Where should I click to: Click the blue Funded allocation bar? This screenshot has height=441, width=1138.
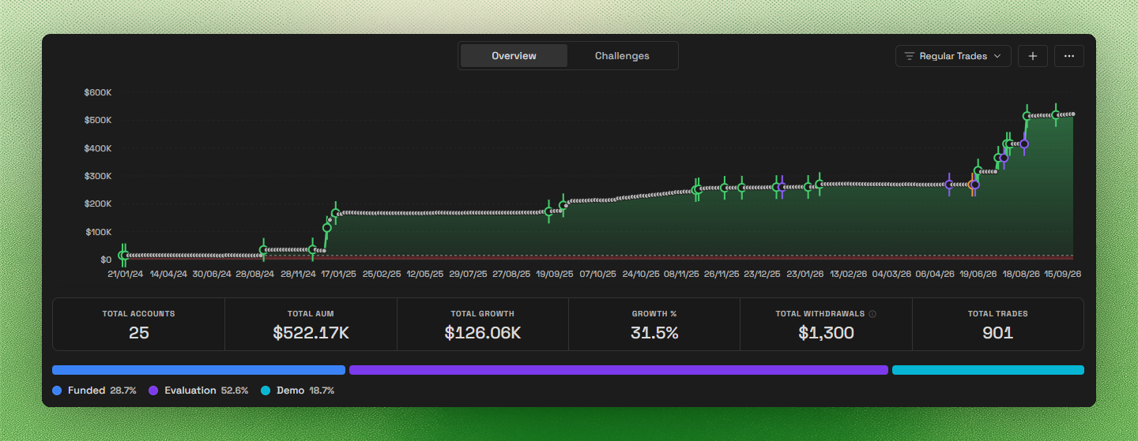pyautogui.click(x=198, y=370)
